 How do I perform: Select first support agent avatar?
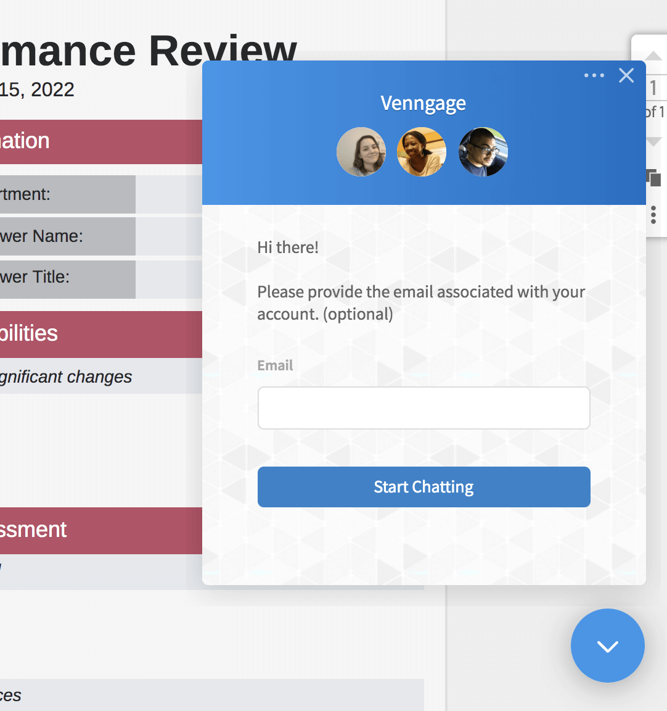pyautogui.click(x=361, y=151)
